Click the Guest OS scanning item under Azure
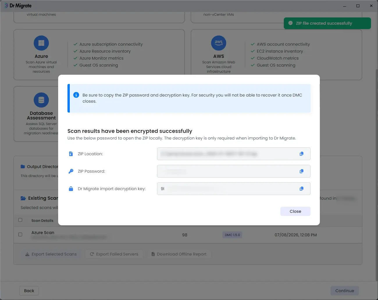This screenshot has width=378, height=300. [99, 65]
